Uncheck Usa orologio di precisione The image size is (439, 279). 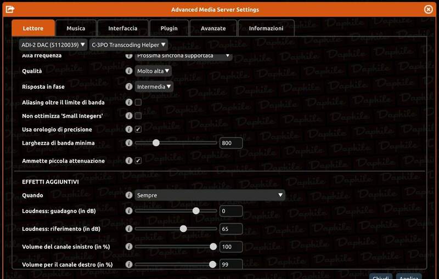coord(138,129)
